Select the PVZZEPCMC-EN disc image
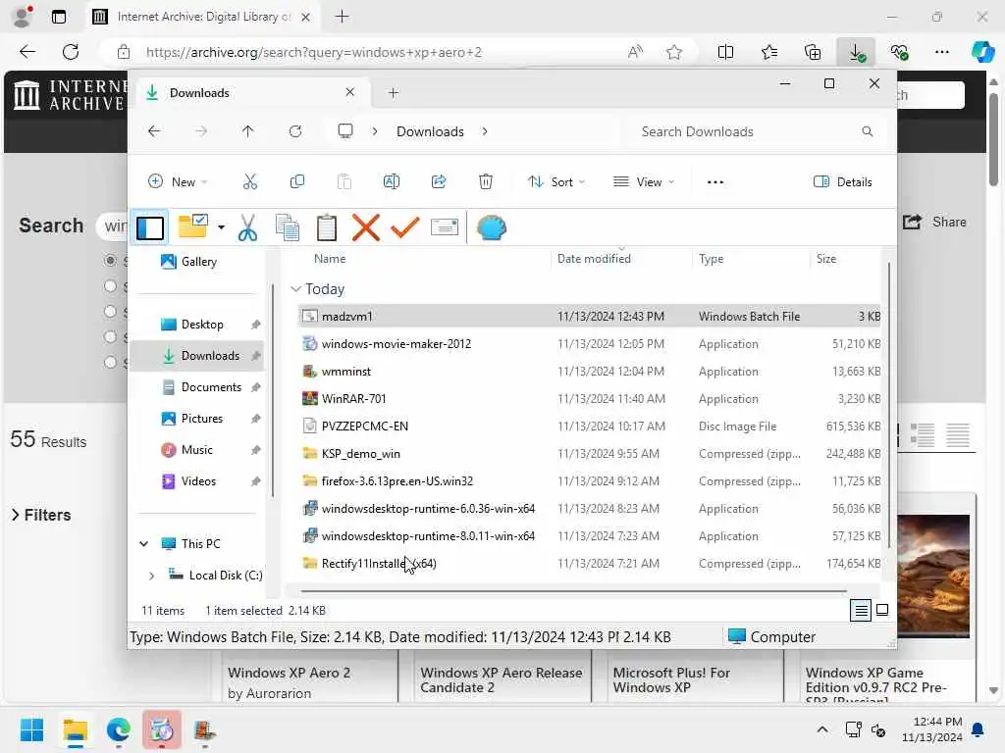This screenshot has width=1005, height=753. tap(590, 426)
